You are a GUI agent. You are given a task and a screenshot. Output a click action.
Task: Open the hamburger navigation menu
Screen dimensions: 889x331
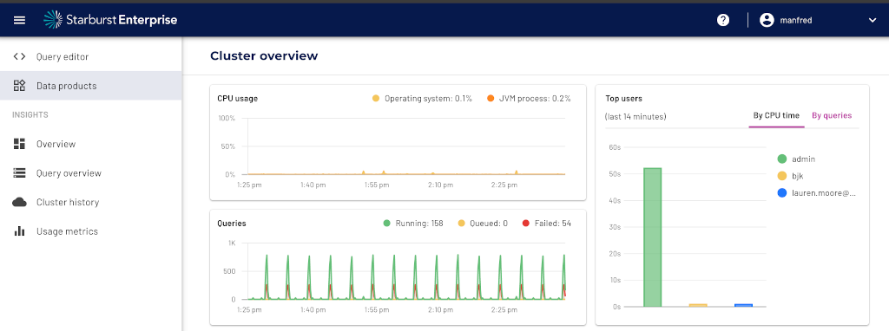pos(19,21)
